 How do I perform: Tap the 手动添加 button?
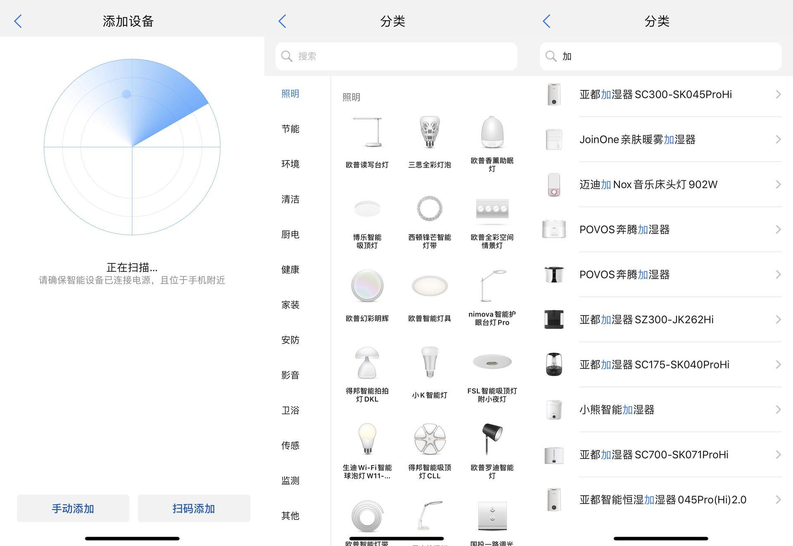[x=73, y=508]
